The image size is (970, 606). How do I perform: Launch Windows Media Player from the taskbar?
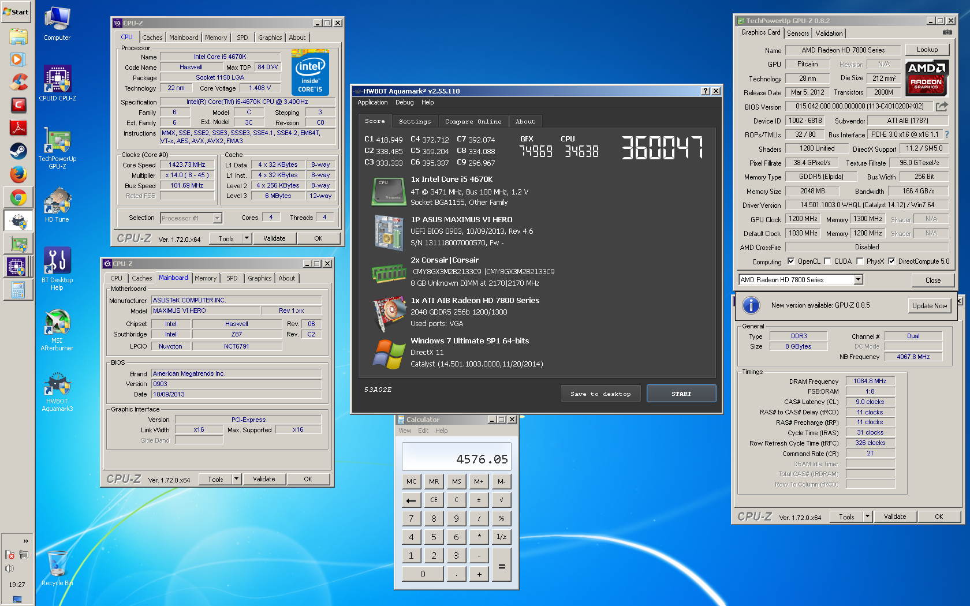coord(18,59)
